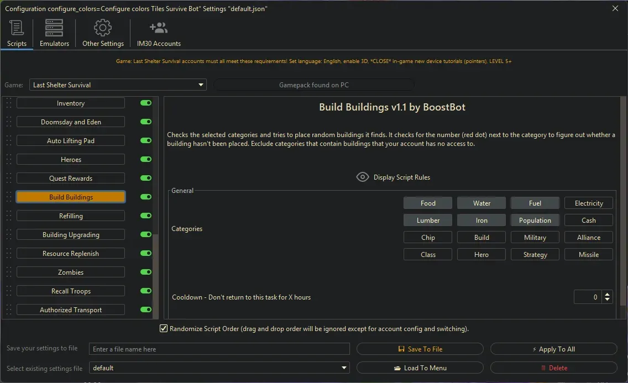Viewport: 628px width, 383px height.
Task: Click the cooldown hours number field
Action: point(588,297)
